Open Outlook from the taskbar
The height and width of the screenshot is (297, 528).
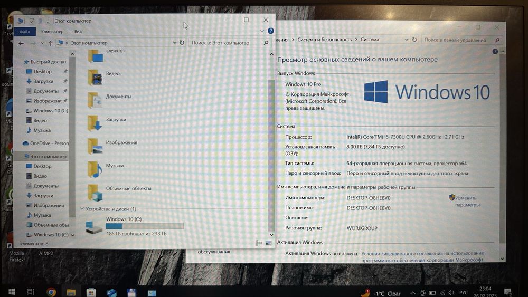[111, 292]
